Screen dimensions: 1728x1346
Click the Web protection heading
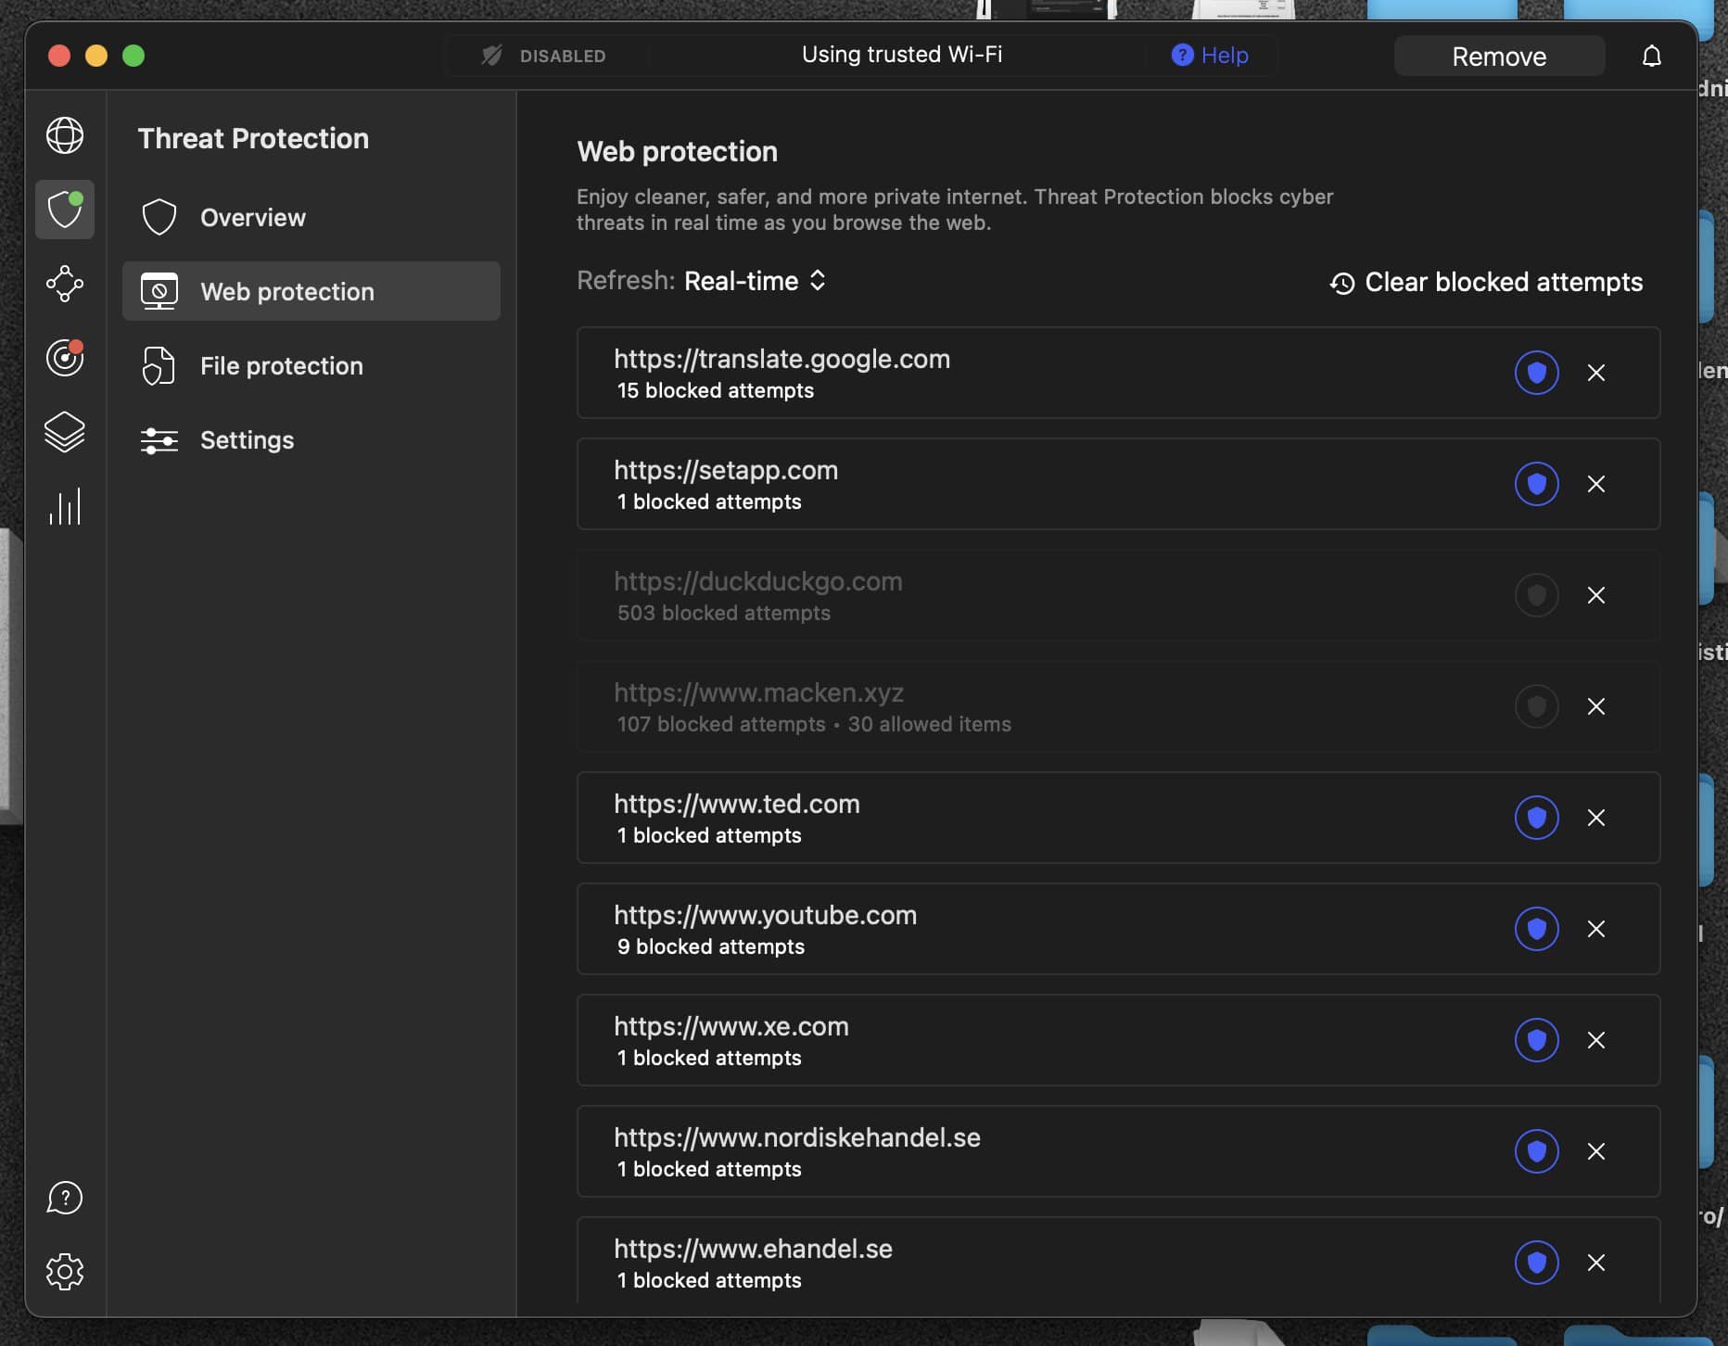pyautogui.click(x=678, y=151)
